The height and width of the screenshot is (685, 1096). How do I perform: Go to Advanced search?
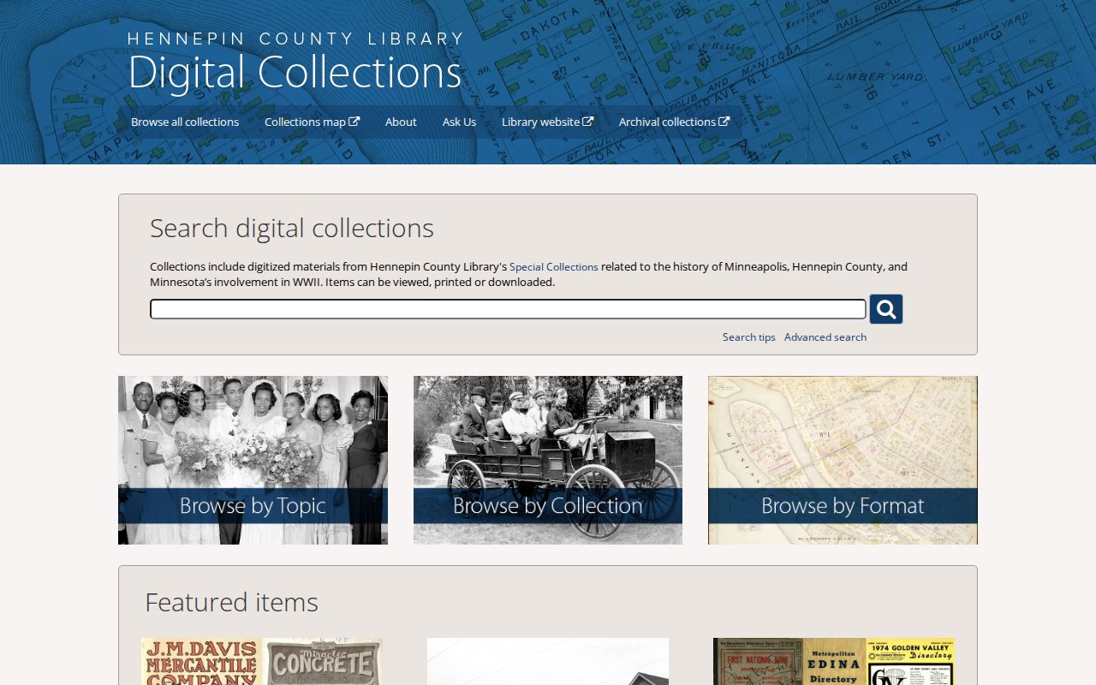(x=825, y=337)
